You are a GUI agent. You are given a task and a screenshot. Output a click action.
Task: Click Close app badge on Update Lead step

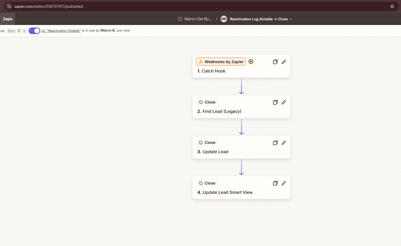pyautogui.click(x=207, y=142)
